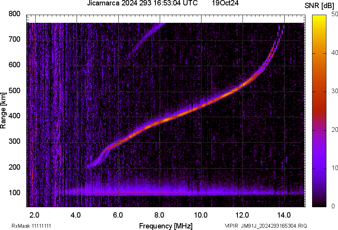Click the 'VIPIR' label in footer

(232, 226)
